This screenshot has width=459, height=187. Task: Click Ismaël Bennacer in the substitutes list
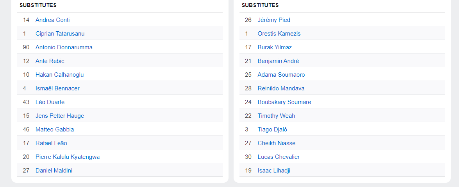(57, 88)
